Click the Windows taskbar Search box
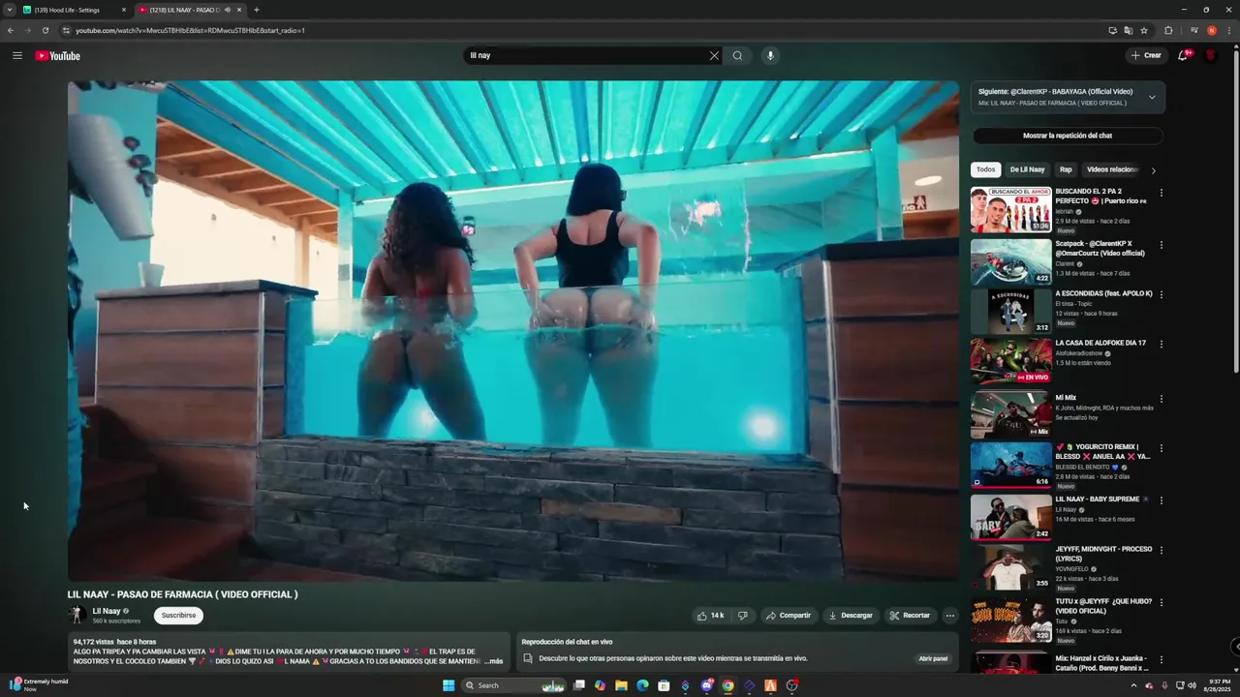 [x=513, y=685]
